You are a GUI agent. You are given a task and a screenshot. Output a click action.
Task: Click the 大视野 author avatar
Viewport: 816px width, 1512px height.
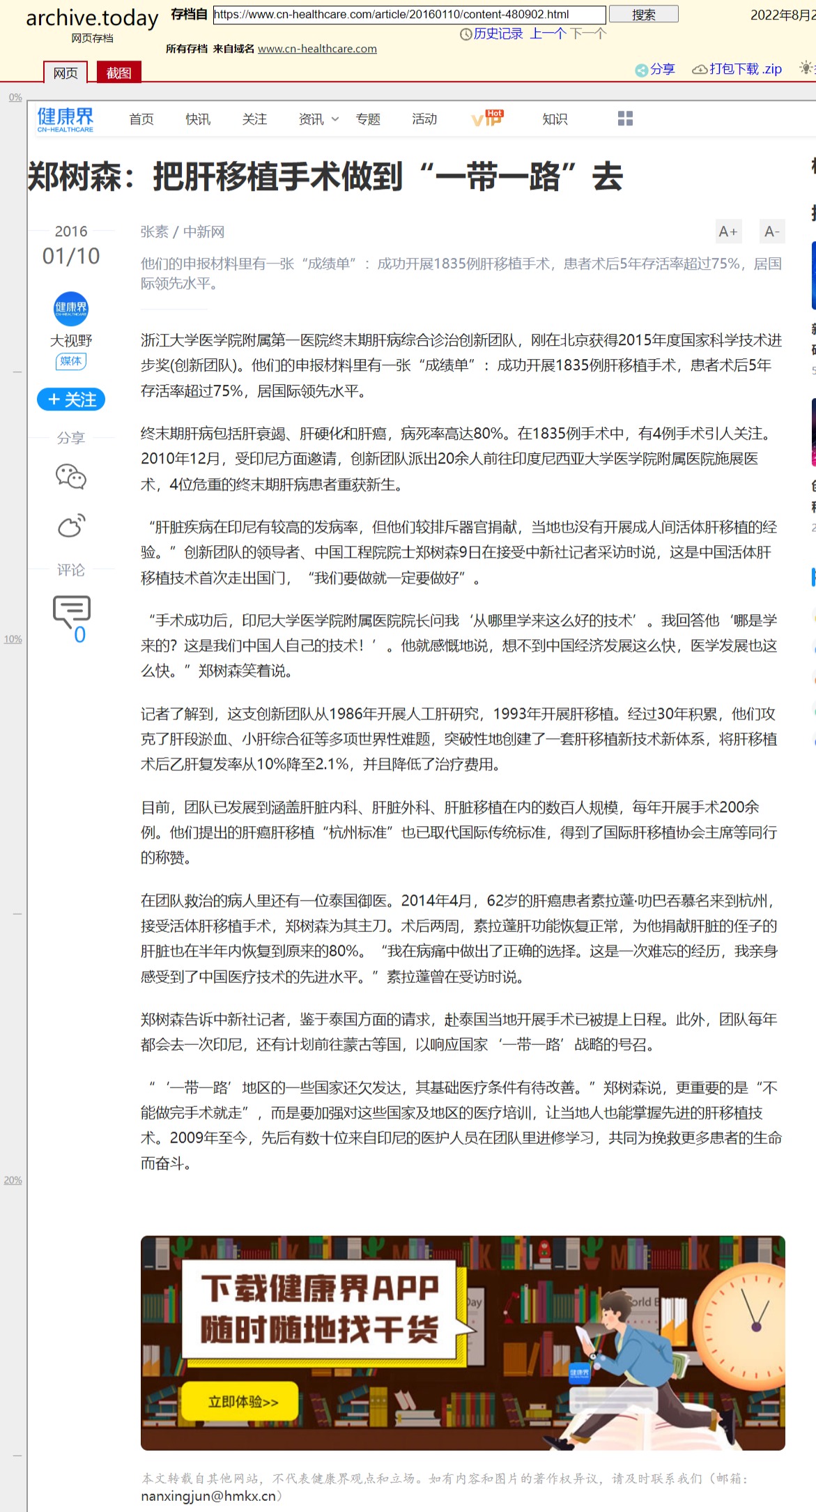point(71,309)
